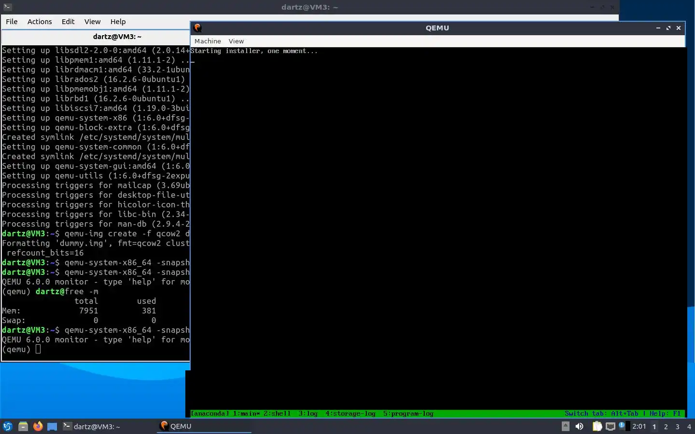695x434 pixels.
Task: Open the Edit menu in terminal
Action: tap(68, 22)
